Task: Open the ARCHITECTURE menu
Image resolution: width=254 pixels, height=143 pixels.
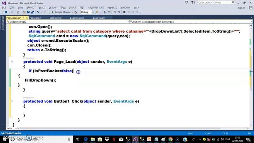Action: point(96,8)
